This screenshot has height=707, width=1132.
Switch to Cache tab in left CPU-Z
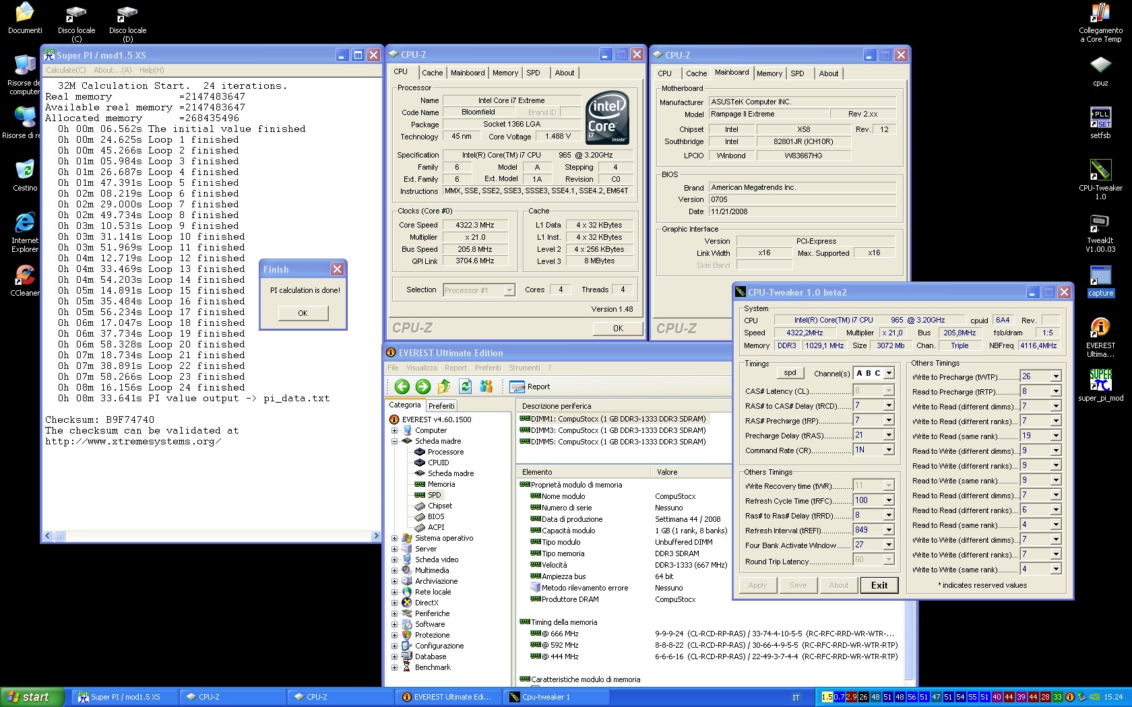tap(432, 73)
